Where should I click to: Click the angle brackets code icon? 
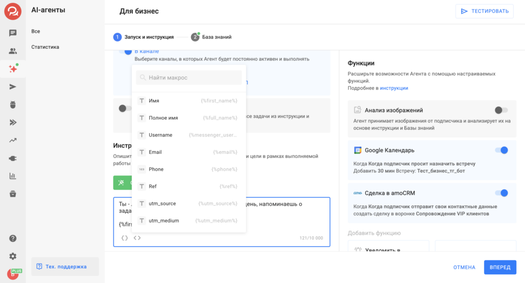[137, 238]
